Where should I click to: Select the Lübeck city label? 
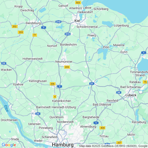pyautogui.click(x=131, y=95)
